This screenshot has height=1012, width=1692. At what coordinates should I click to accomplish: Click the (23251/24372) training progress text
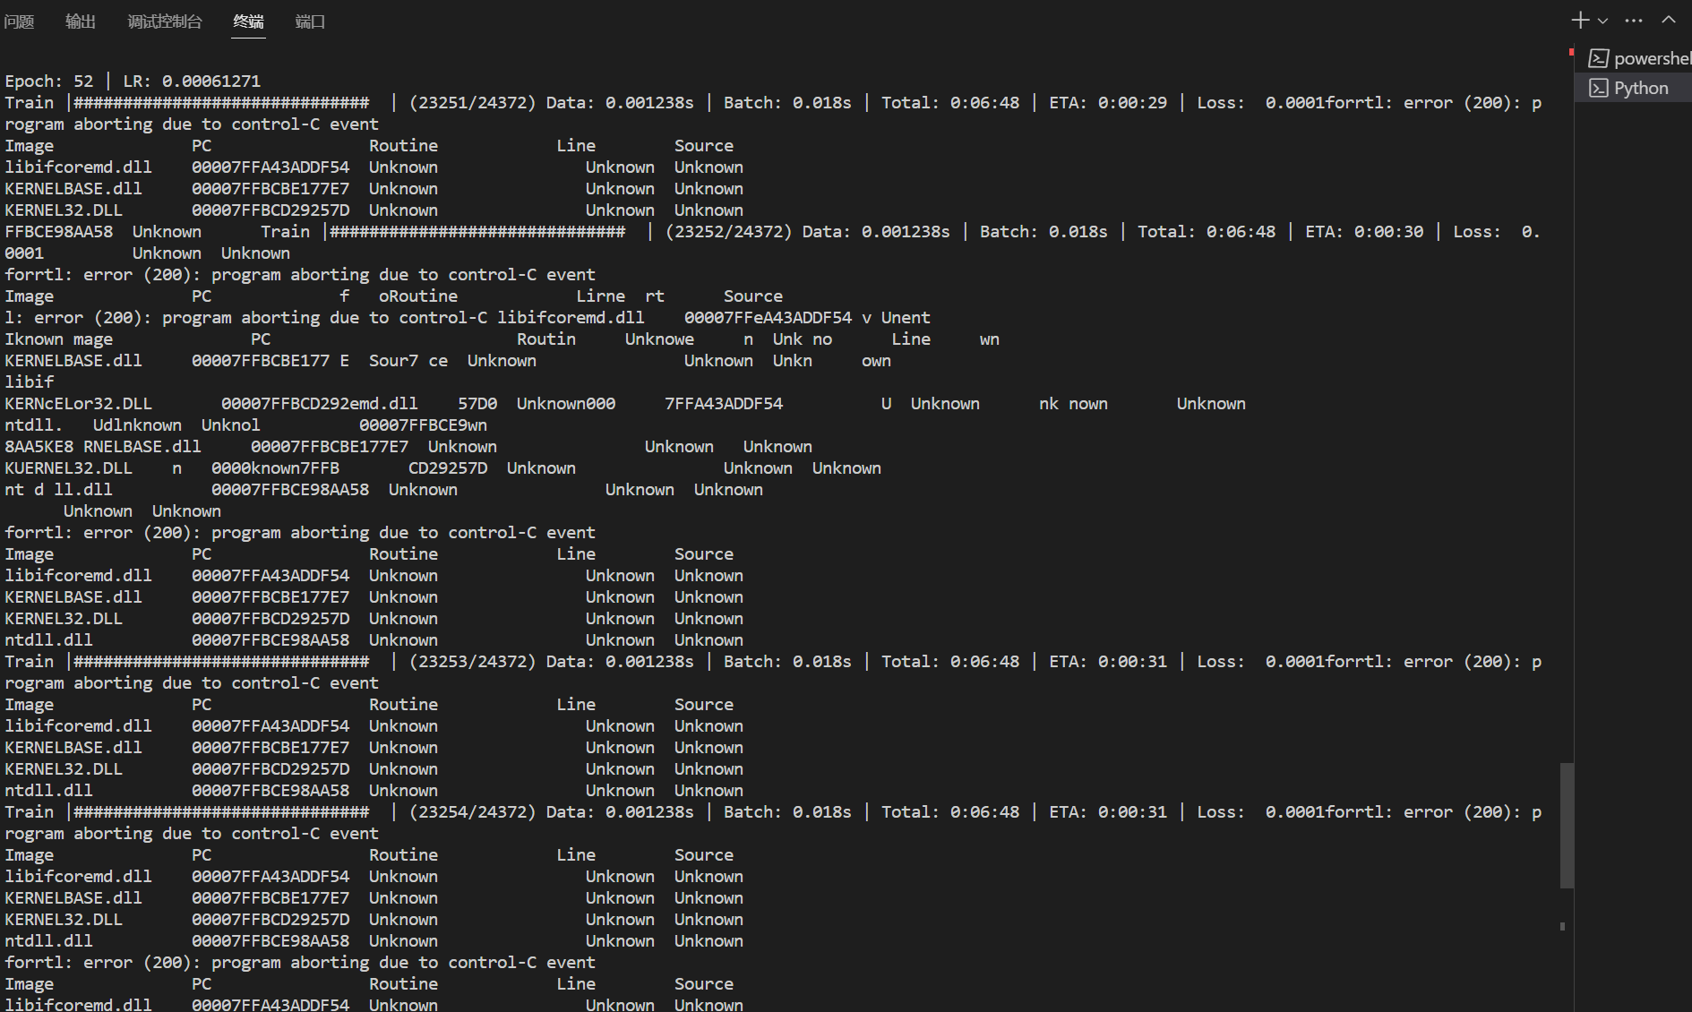coord(472,103)
